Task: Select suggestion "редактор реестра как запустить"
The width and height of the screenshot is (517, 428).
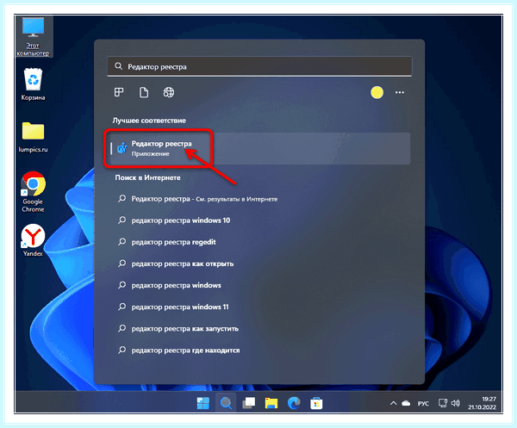Action: [185, 329]
